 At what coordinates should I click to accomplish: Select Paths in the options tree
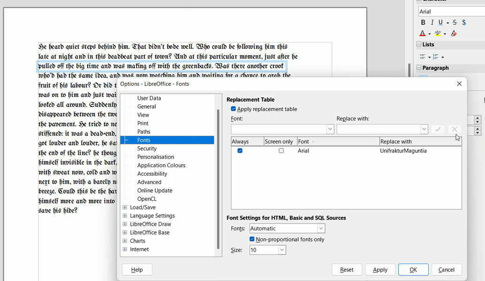click(x=144, y=132)
